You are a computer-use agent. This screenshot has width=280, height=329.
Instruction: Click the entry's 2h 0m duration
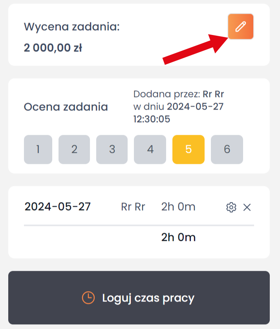[x=178, y=207]
